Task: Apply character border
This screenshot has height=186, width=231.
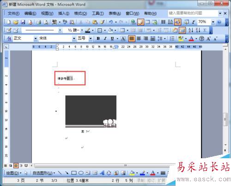Action: pyautogui.click(x=123, y=38)
